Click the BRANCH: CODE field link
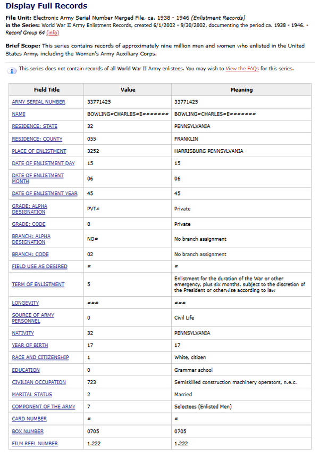319x457 pixels. (30, 254)
